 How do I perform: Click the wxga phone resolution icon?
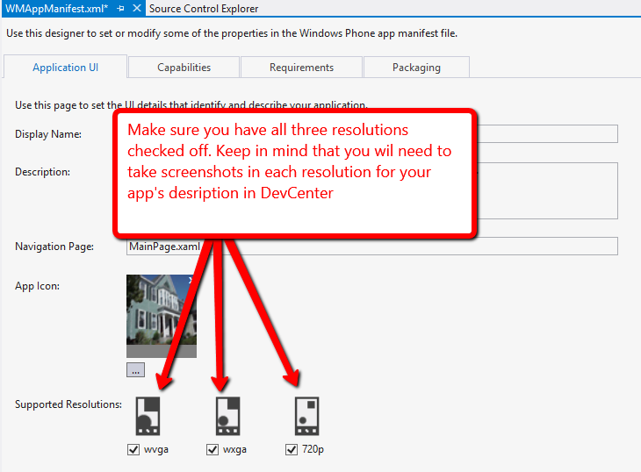click(x=227, y=416)
